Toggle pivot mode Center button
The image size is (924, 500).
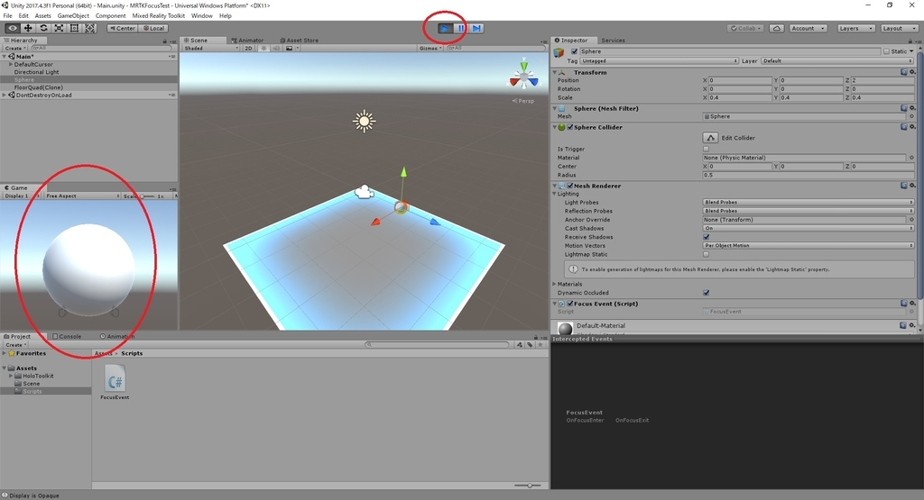click(x=122, y=28)
